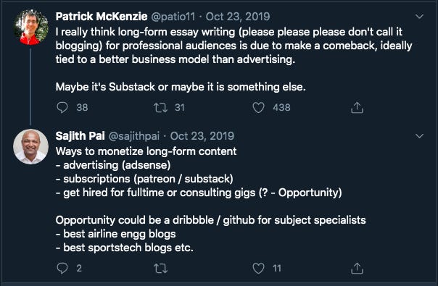Click the Patrick McKenzie display name
Viewport: 438px width, 286px height.
102,17
